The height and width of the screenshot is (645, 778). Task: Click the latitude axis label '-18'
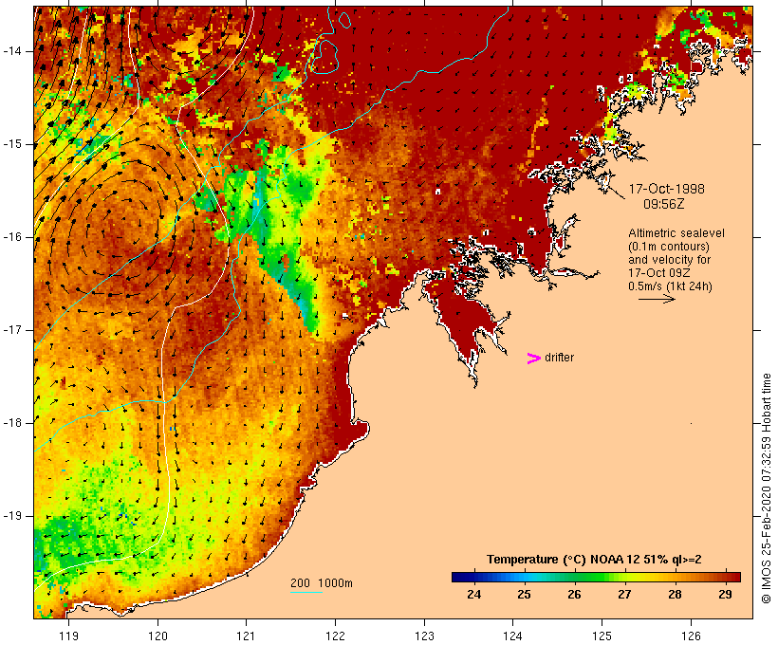12,423
